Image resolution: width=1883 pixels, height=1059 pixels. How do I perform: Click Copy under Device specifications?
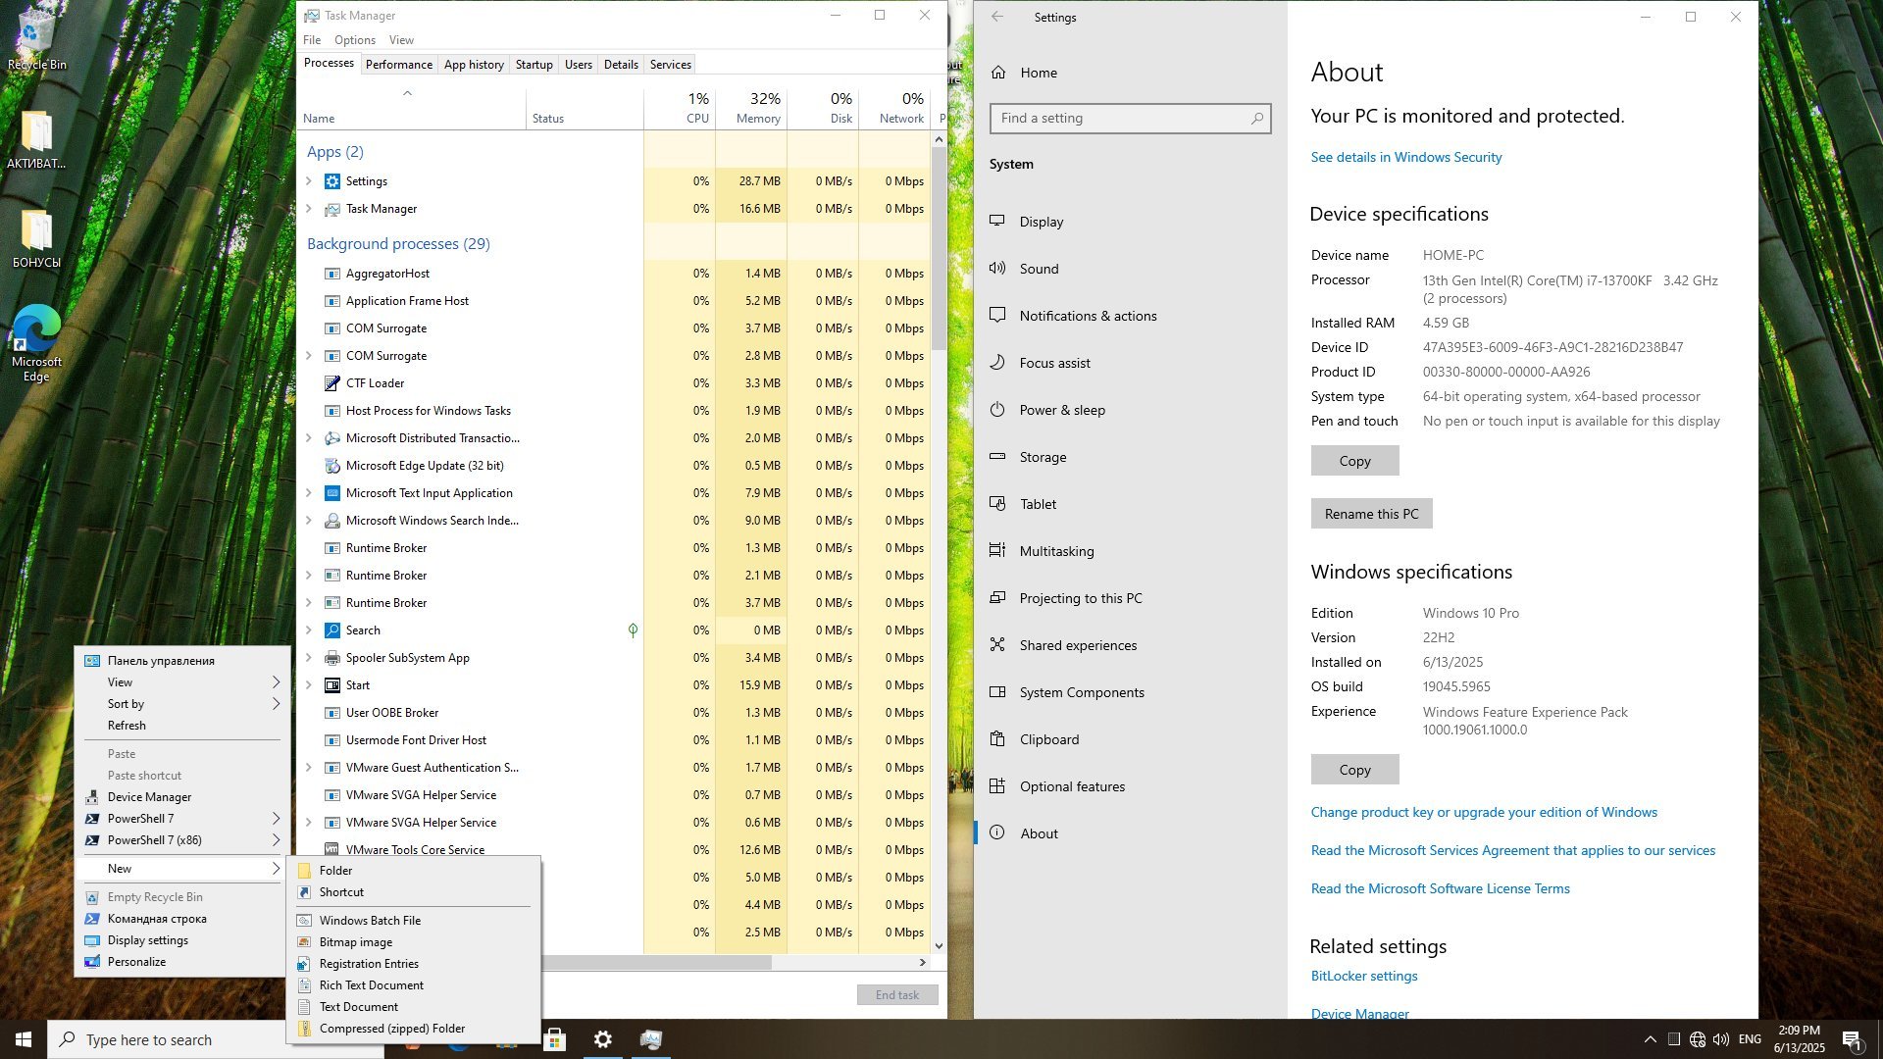click(x=1354, y=461)
